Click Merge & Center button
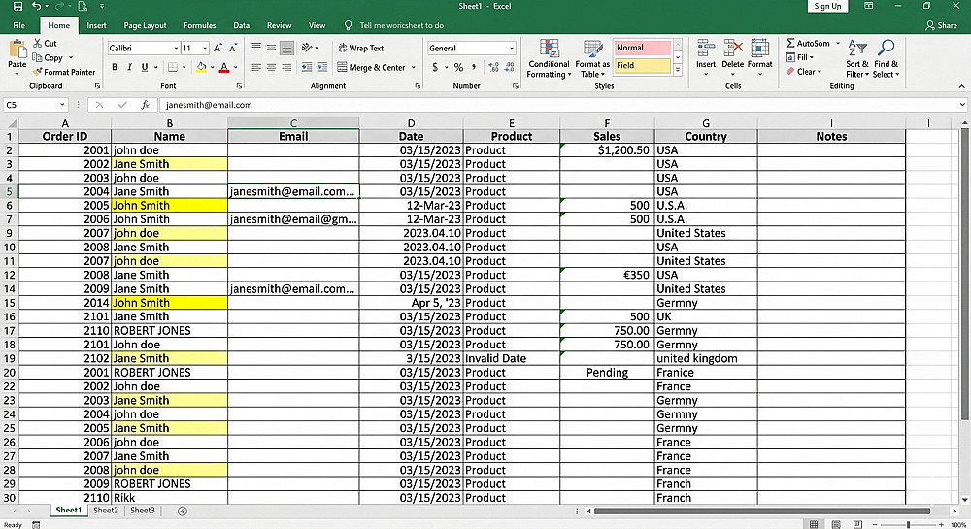The width and height of the screenshot is (971, 529). (371, 67)
